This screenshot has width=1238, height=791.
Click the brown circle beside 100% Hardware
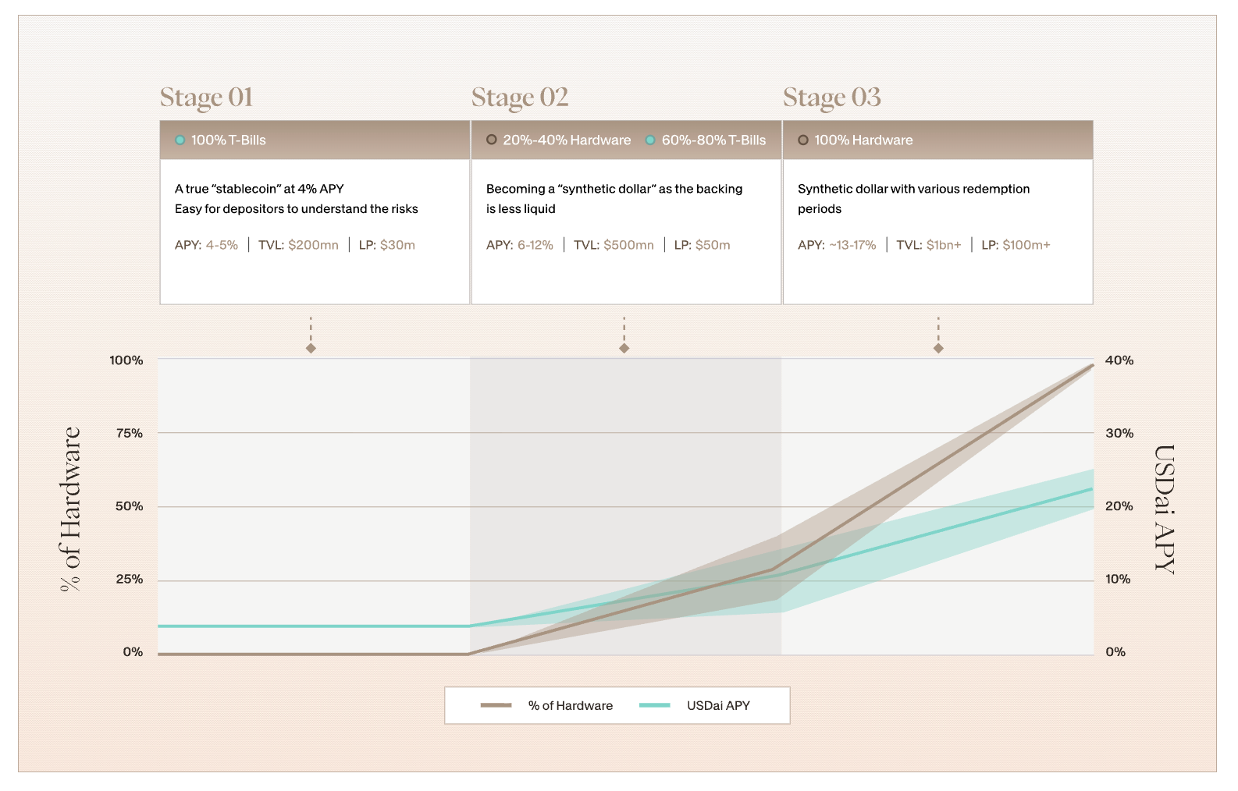pos(803,140)
